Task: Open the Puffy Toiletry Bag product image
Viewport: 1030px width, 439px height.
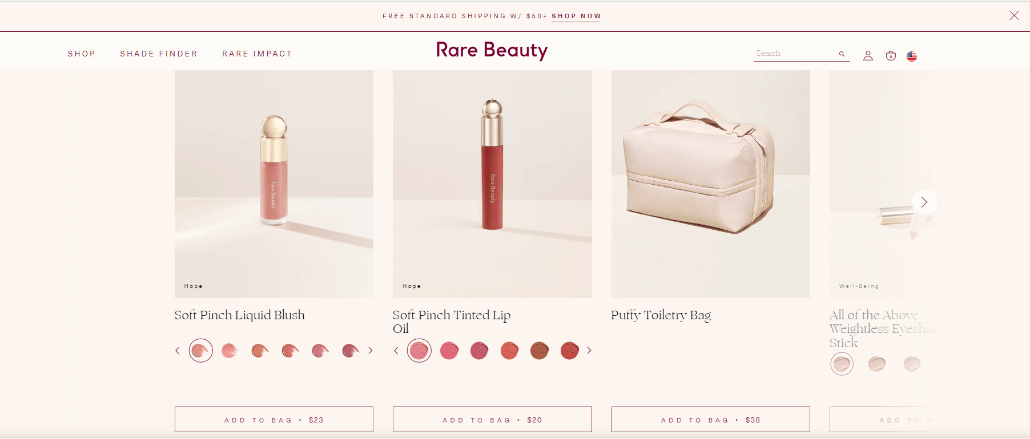Action: pyautogui.click(x=711, y=184)
